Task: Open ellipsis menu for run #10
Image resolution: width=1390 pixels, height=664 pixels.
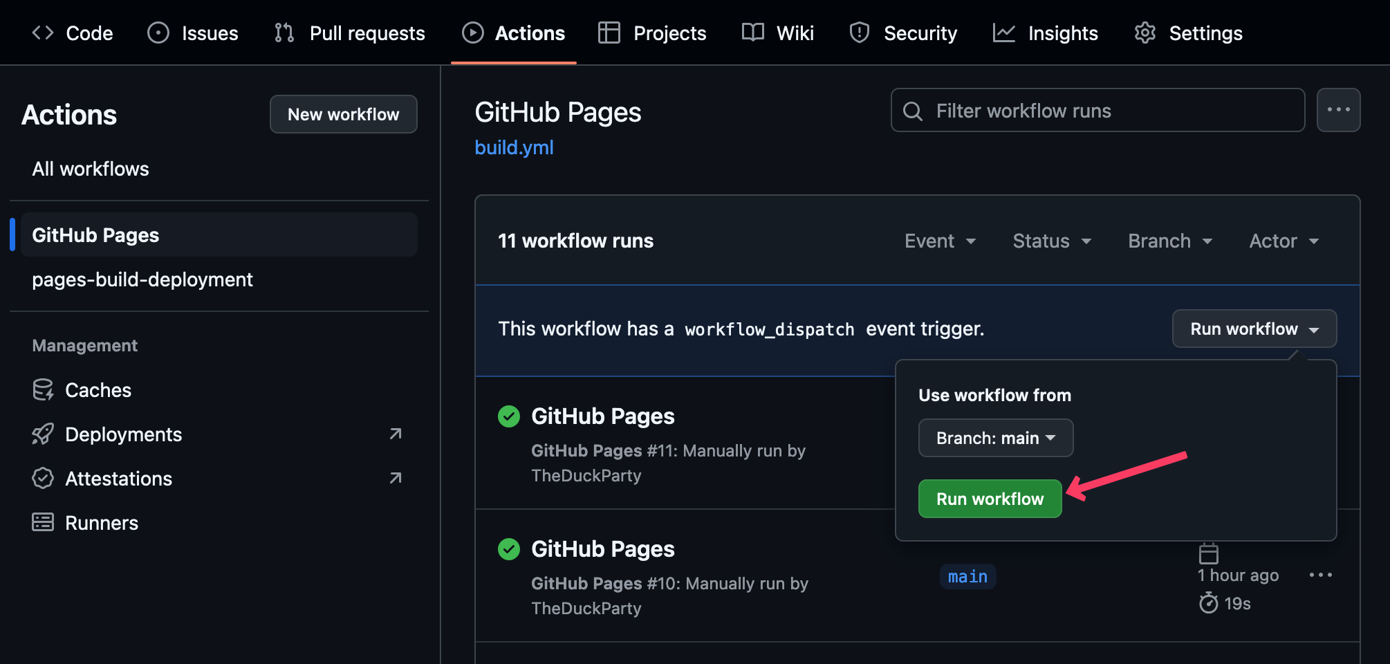Action: tap(1321, 575)
